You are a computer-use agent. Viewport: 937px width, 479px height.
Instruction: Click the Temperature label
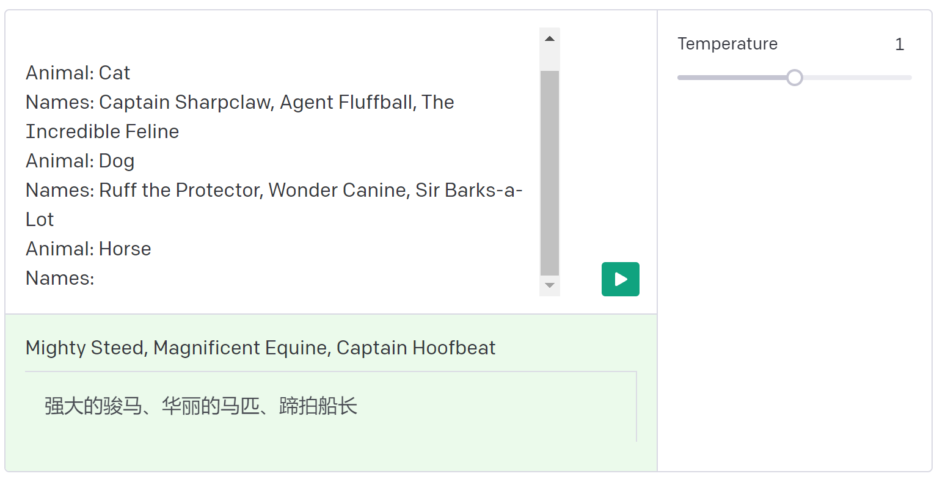click(727, 44)
